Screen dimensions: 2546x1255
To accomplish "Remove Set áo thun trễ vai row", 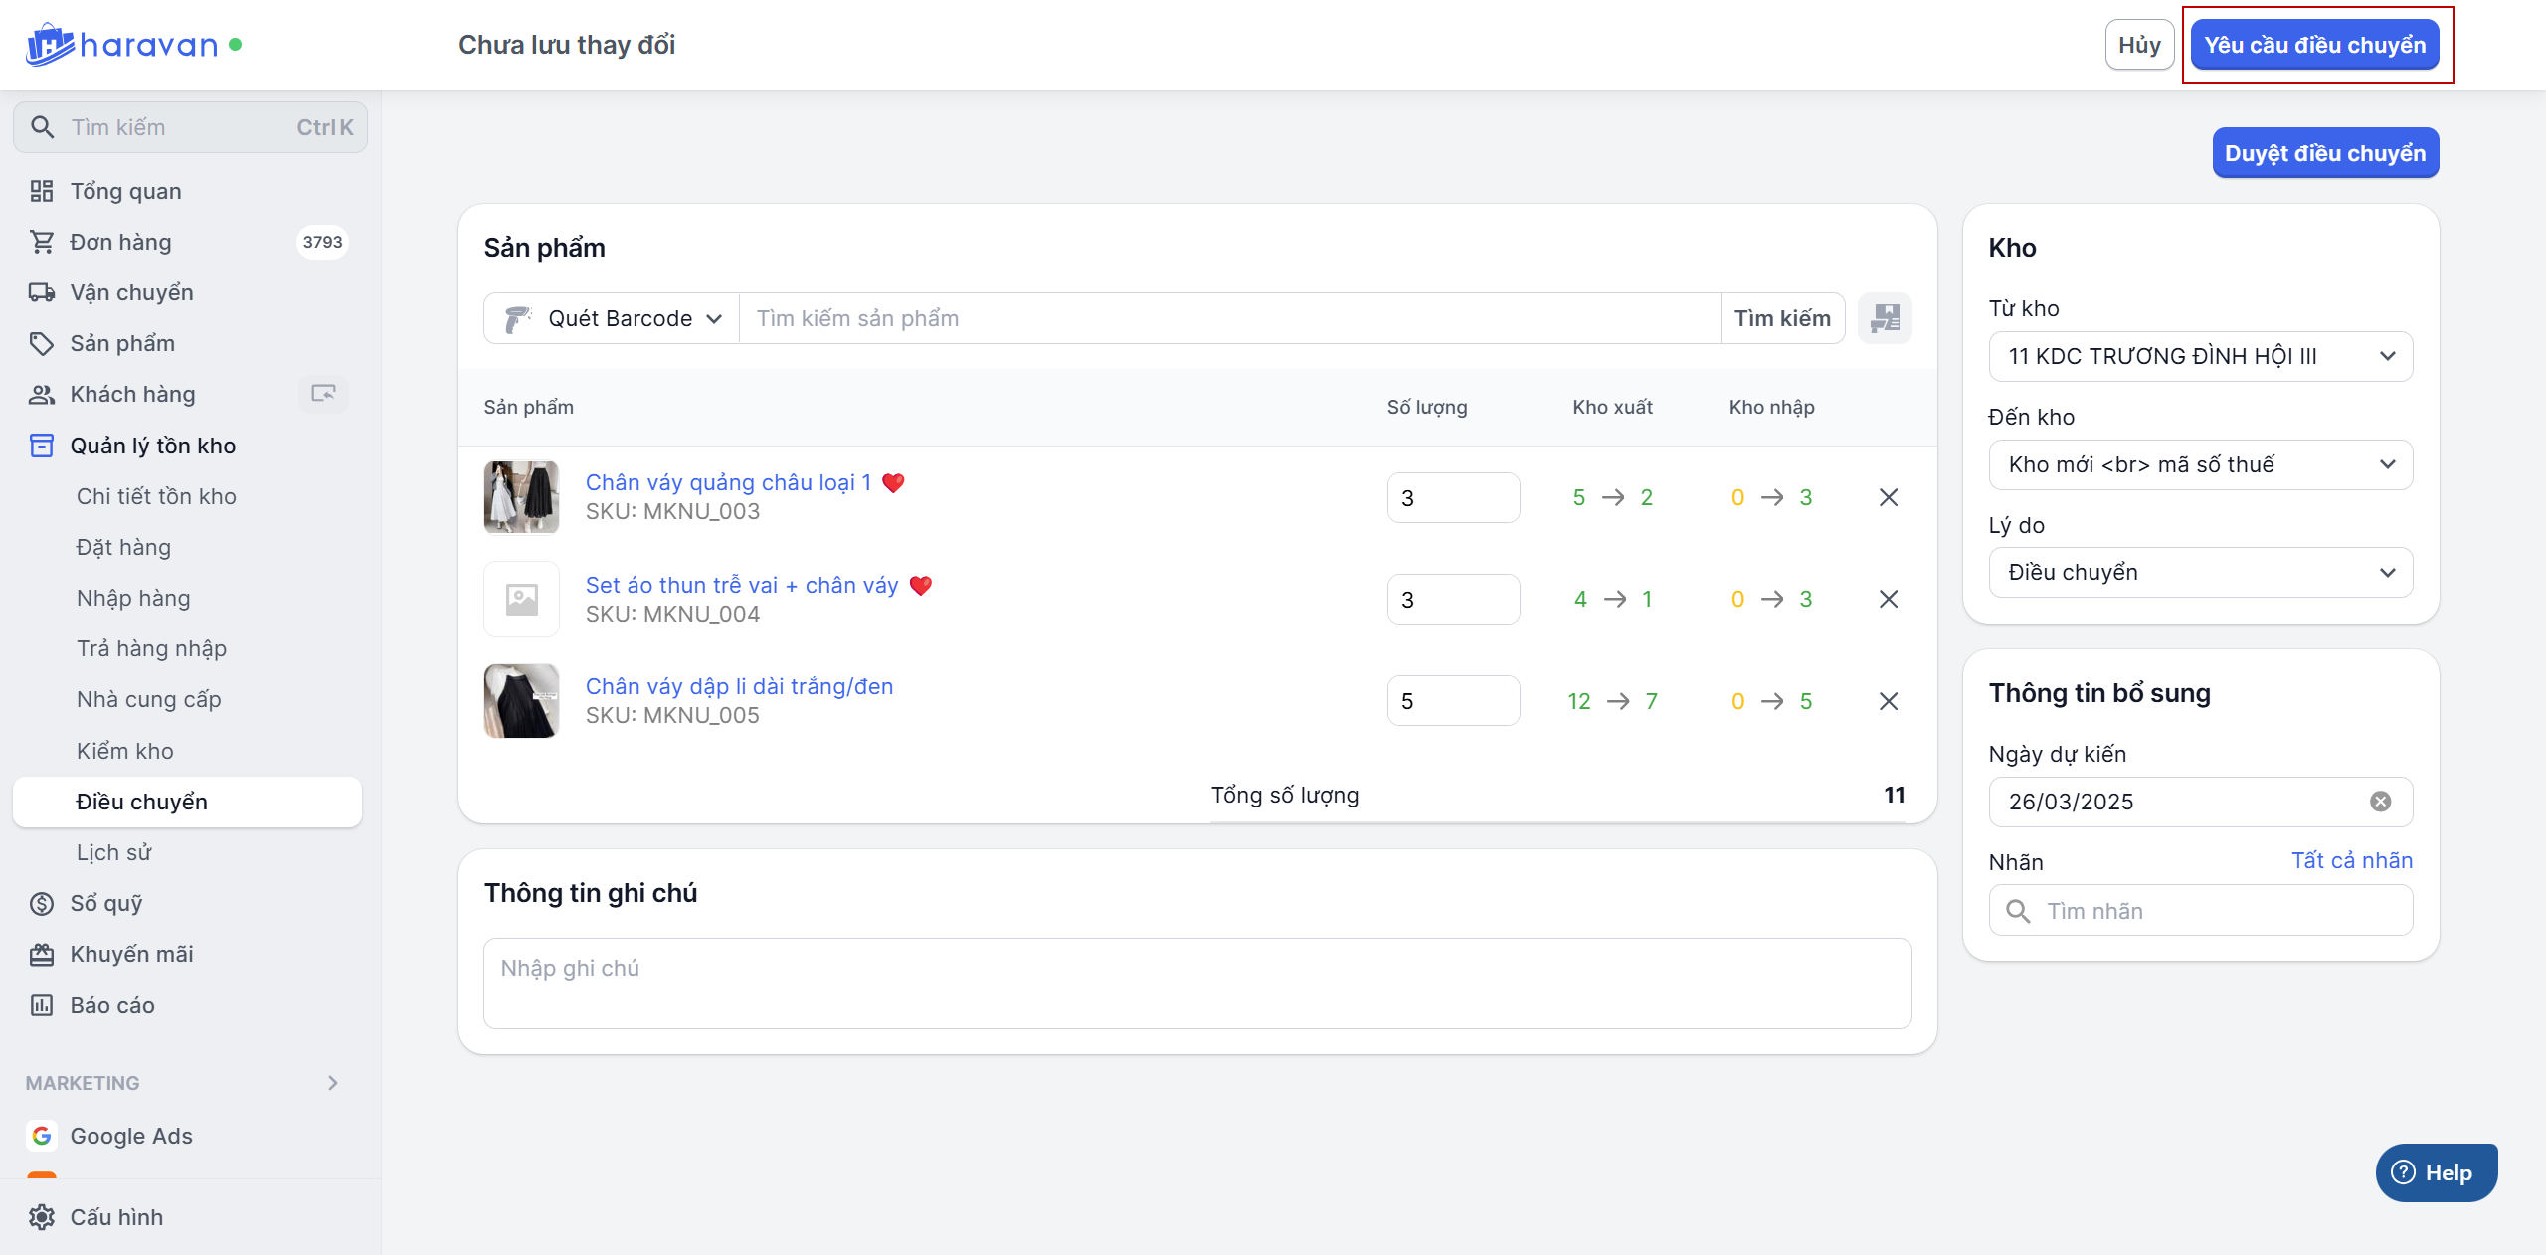I will (x=1889, y=599).
